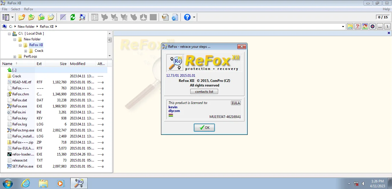Open the path history dropdown arrow
Screen dimensions: 392x189
(343, 27)
